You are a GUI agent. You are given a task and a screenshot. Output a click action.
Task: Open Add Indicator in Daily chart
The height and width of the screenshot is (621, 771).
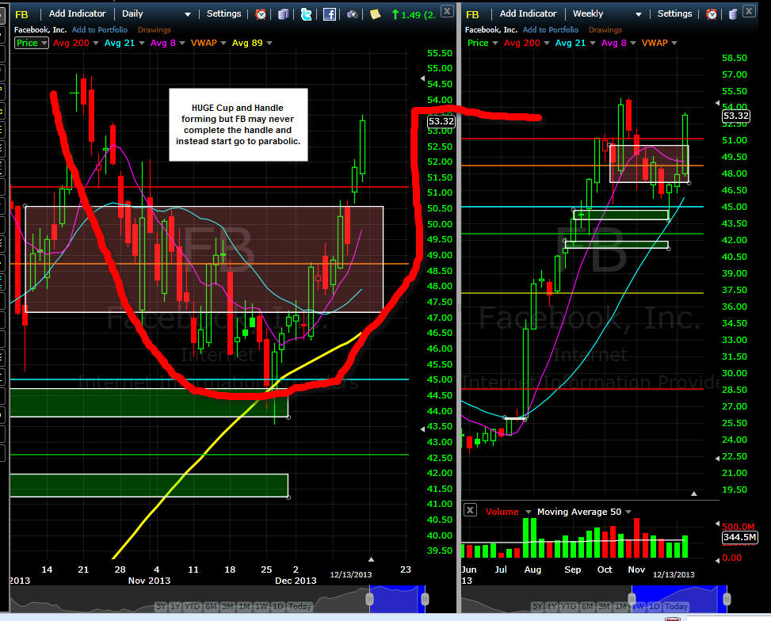tap(77, 13)
